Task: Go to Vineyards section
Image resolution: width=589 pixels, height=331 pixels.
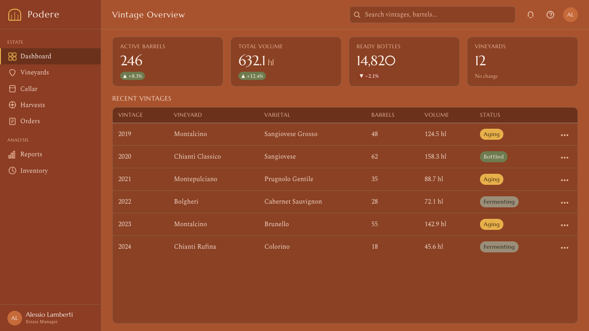Action: (50, 73)
